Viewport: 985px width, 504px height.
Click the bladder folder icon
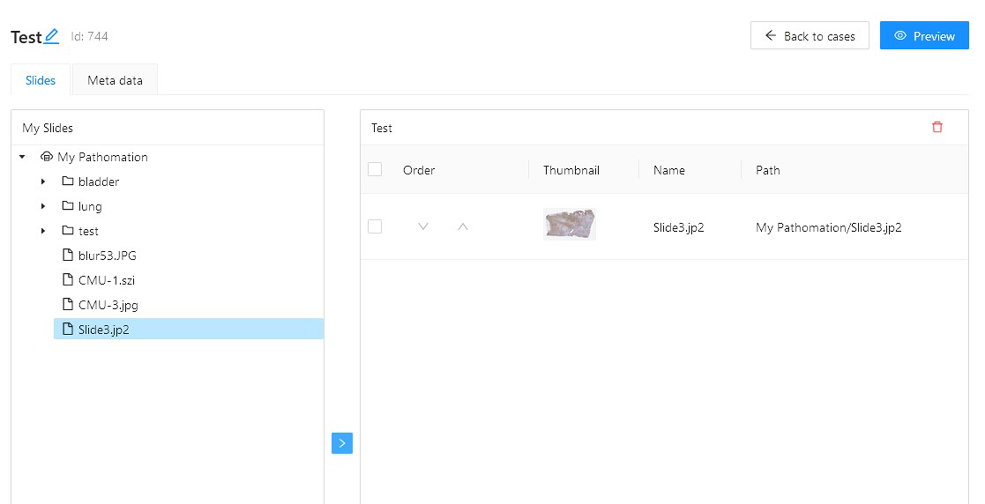tap(67, 181)
